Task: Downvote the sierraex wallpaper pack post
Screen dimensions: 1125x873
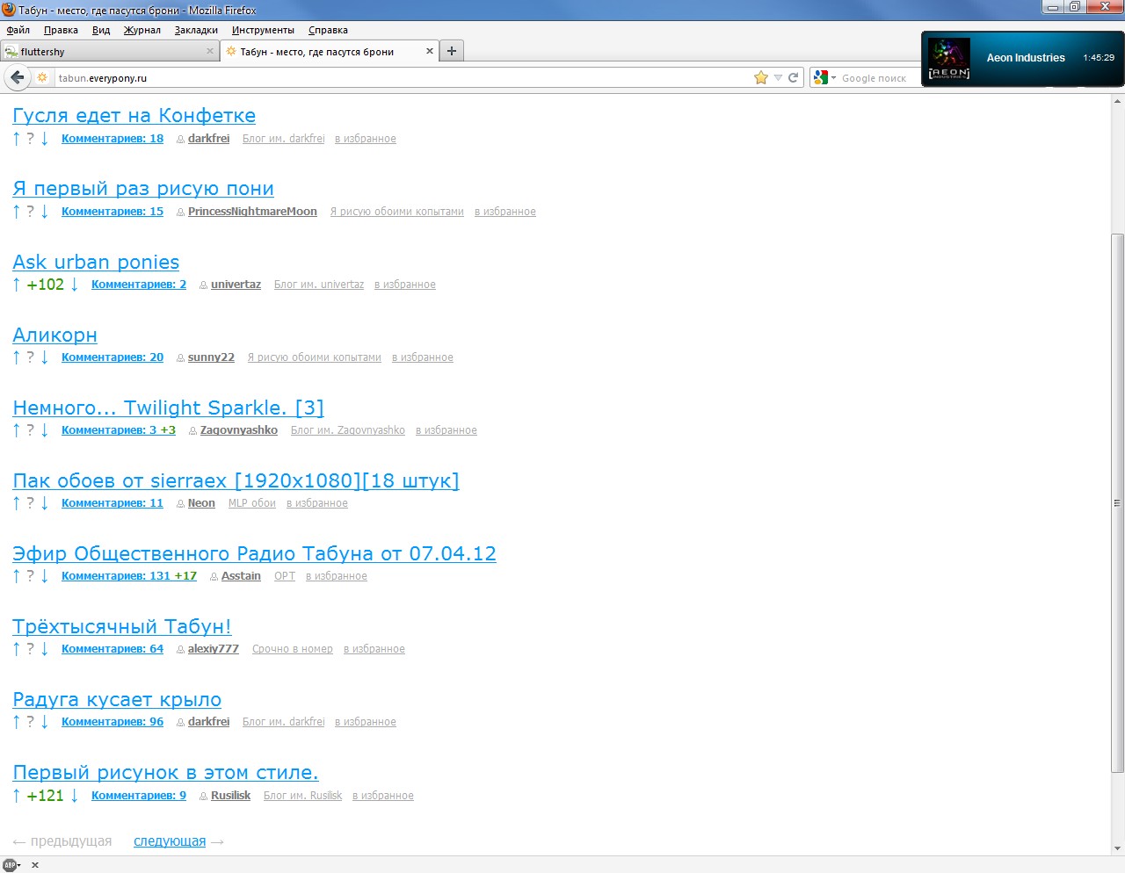Action: pos(45,503)
